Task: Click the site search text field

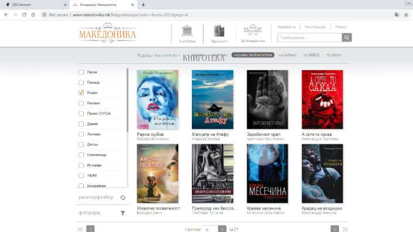Action: (x=310, y=37)
